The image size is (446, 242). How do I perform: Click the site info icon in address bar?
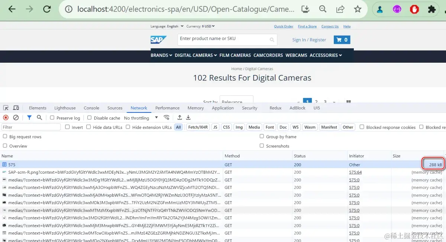tap(69, 9)
